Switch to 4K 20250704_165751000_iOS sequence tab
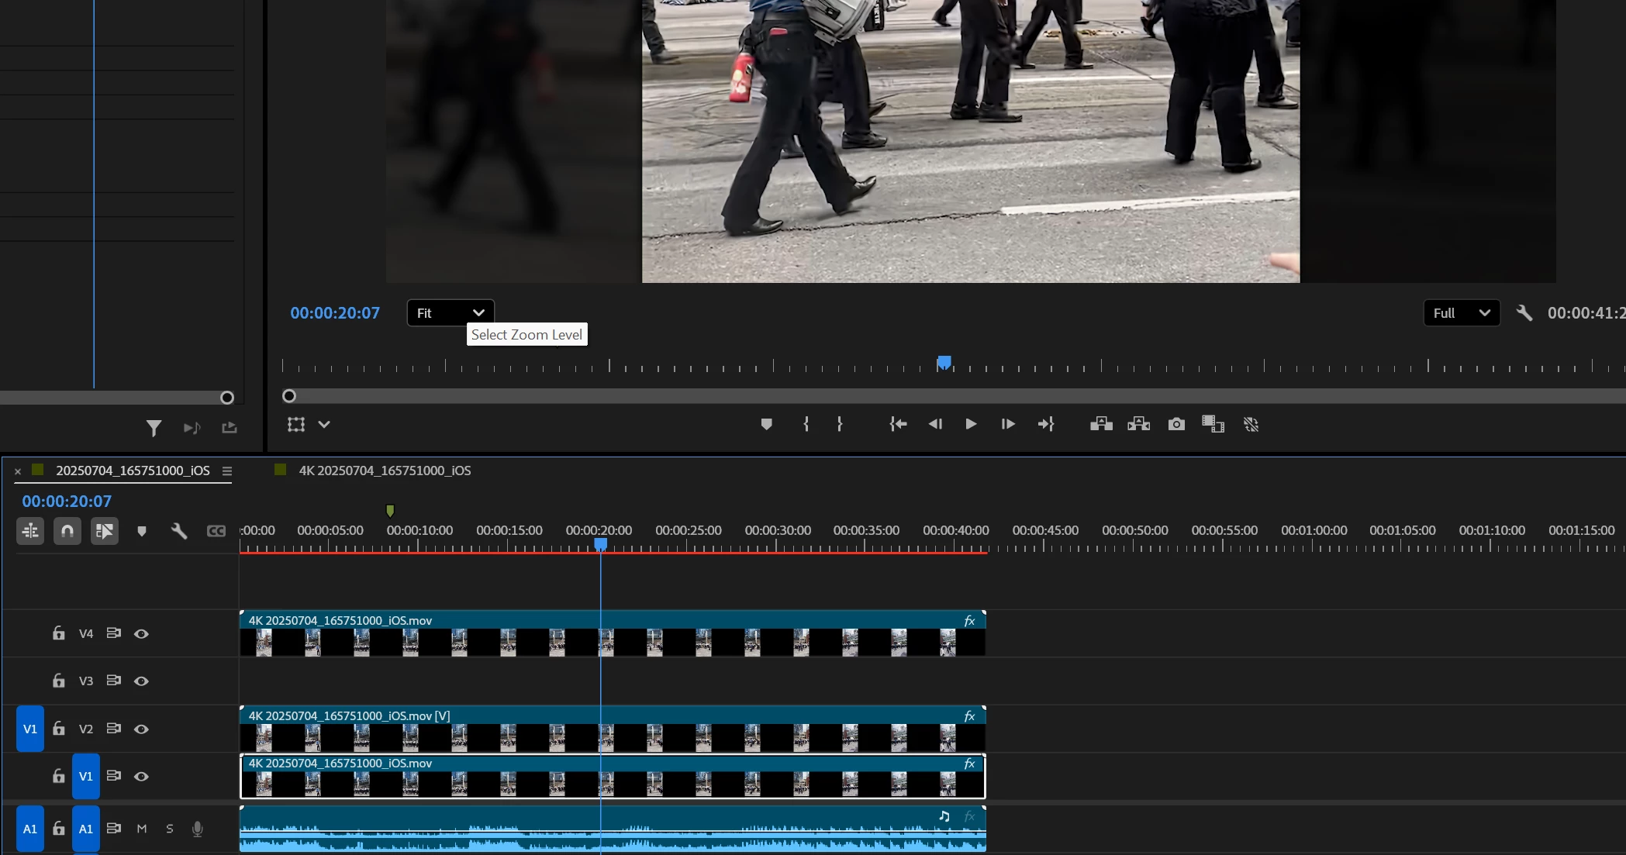 [x=385, y=471]
